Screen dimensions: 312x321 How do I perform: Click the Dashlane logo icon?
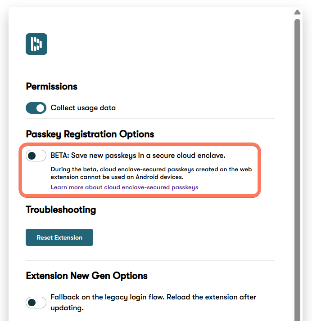click(36, 44)
